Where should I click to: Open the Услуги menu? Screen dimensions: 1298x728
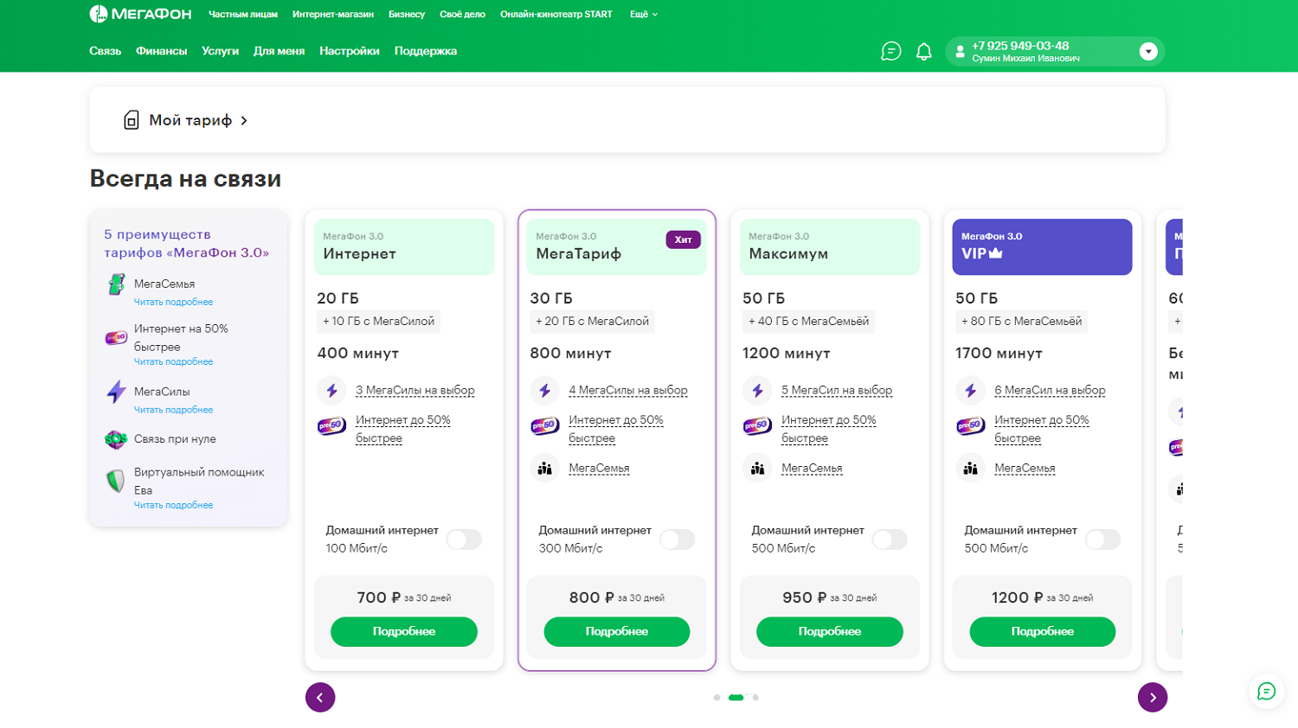[220, 51]
